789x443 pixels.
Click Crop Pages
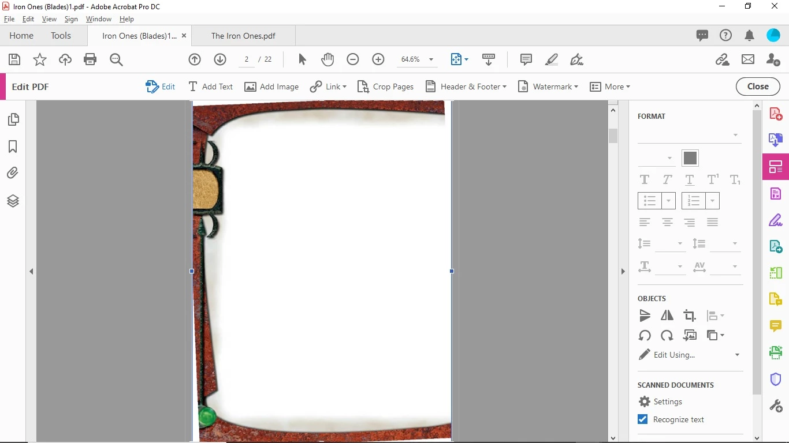click(385, 87)
